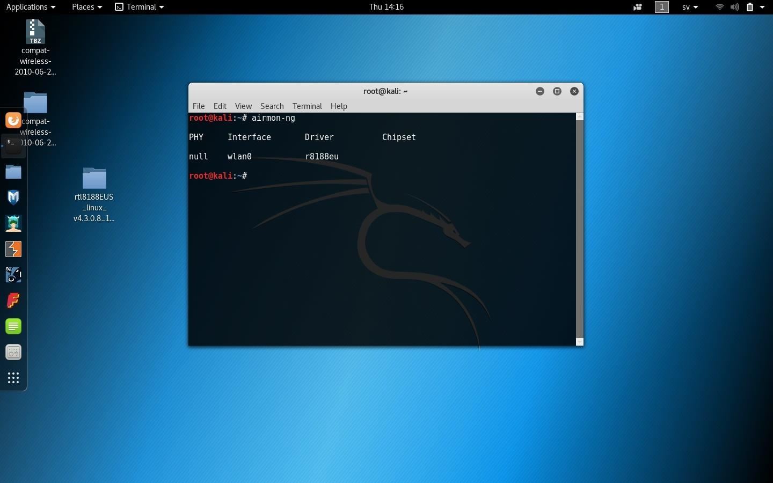Screen dimensions: 773x483
Task: Maximize the root@kali terminal window
Action: (x=557, y=91)
